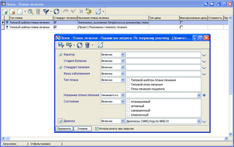
Task: Click the layout edit icon in main toolbar
Action: tap(98, 11)
